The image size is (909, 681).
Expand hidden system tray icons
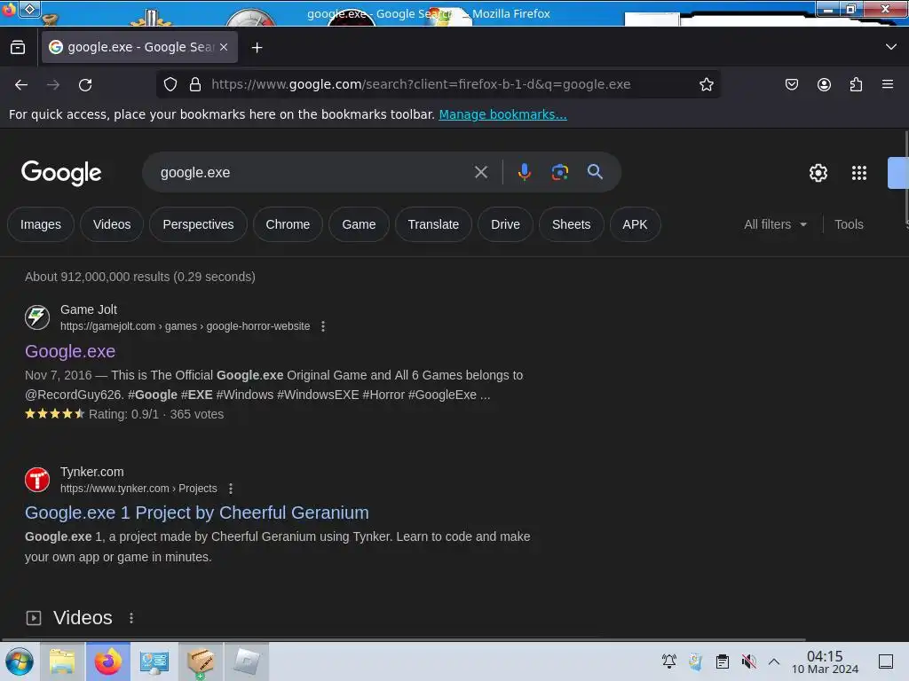[x=774, y=661]
